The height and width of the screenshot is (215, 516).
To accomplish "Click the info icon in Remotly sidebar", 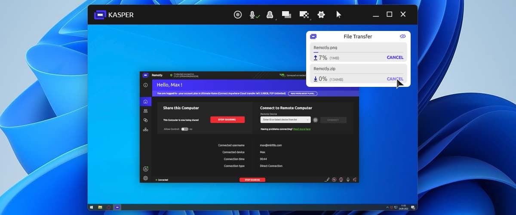I will 145,85.
